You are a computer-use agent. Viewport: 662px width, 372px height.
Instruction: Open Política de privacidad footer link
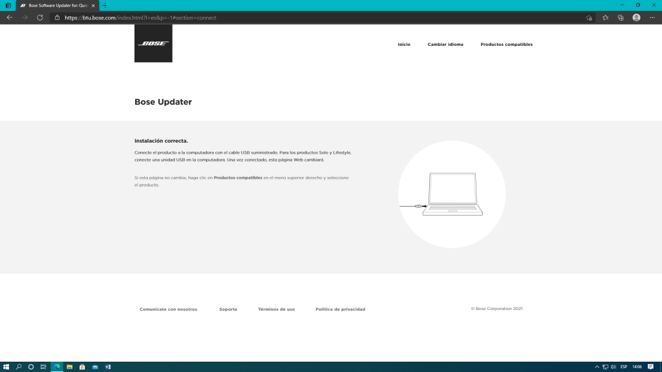click(340, 309)
